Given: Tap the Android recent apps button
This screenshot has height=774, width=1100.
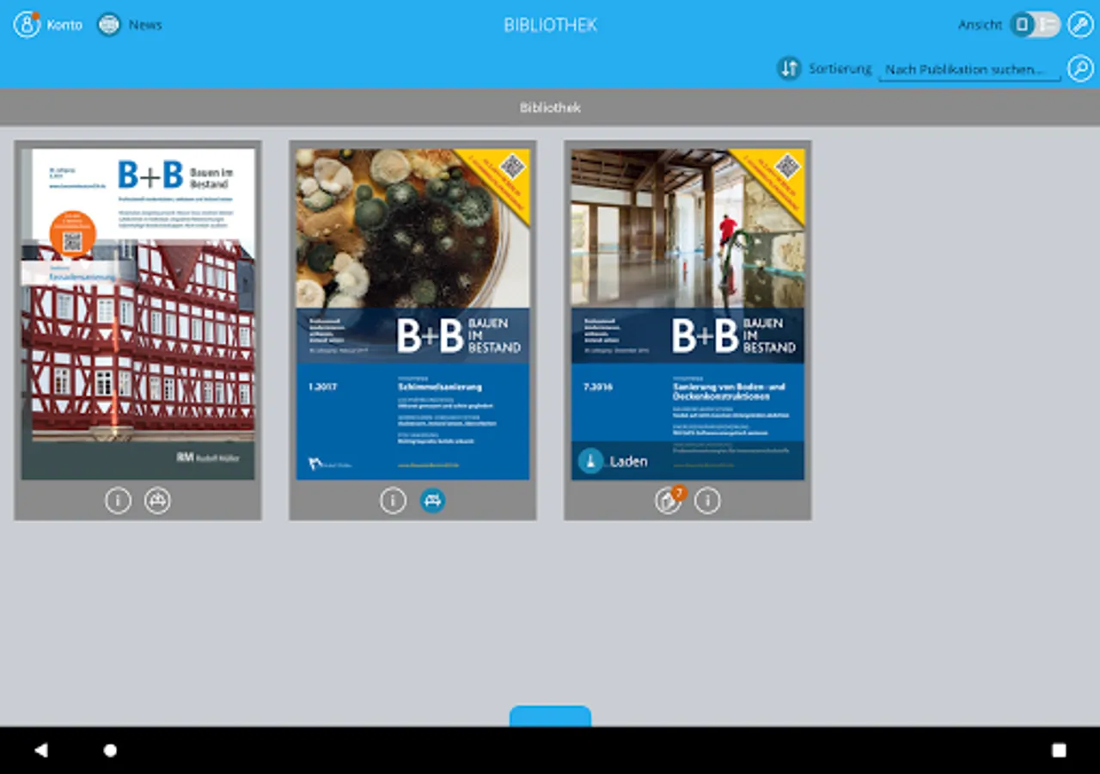Looking at the screenshot, I should point(1059,750).
